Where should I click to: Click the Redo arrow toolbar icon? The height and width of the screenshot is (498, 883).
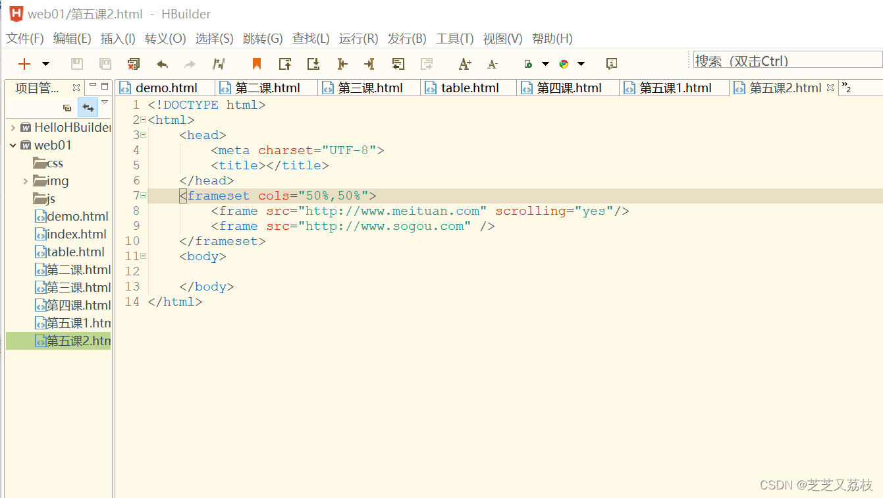pos(190,64)
